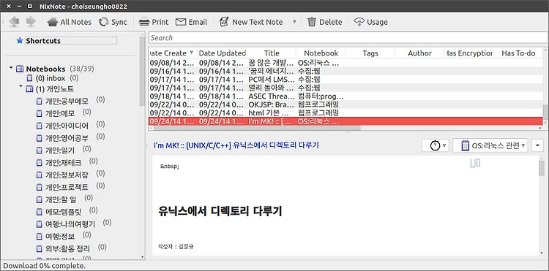The image size is (549, 271).
Task: Open the clock date dropdown button
Action: [436, 145]
